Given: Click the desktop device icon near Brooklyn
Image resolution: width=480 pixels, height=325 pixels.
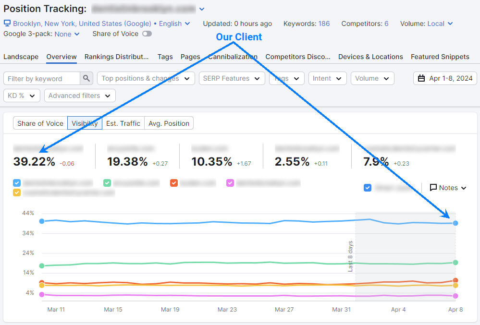Looking at the screenshot, I should point(7,24).
